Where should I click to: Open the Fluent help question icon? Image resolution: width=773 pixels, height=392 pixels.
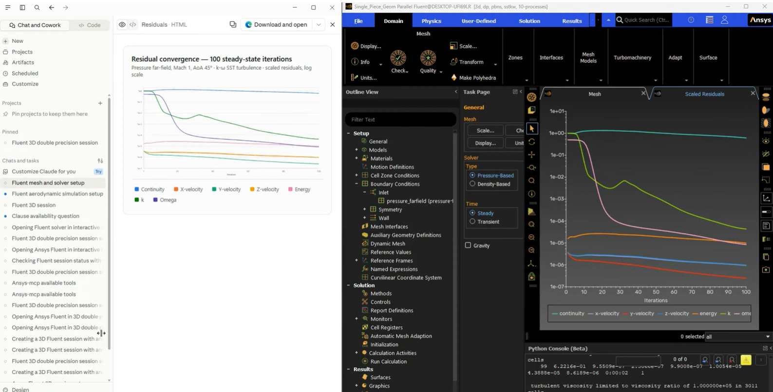691,20
